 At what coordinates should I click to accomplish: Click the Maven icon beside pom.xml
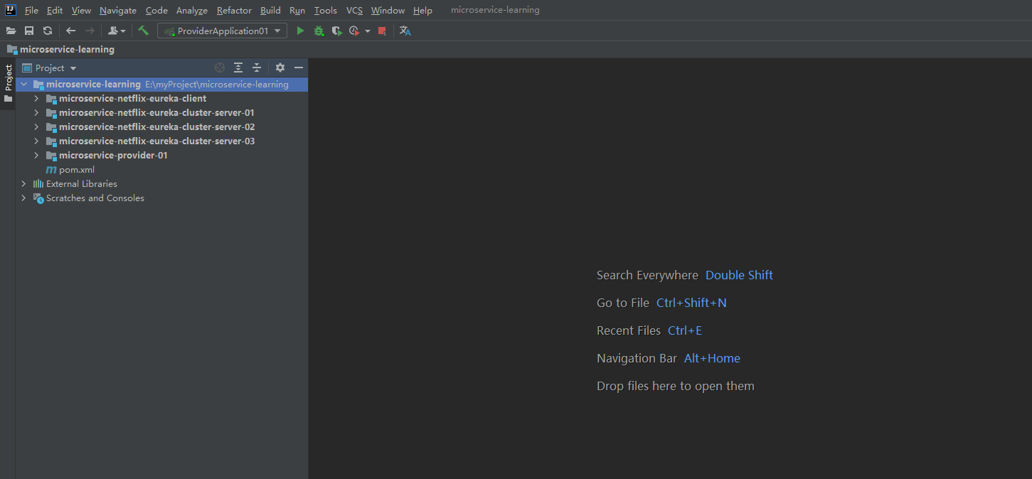coord(51,170)
